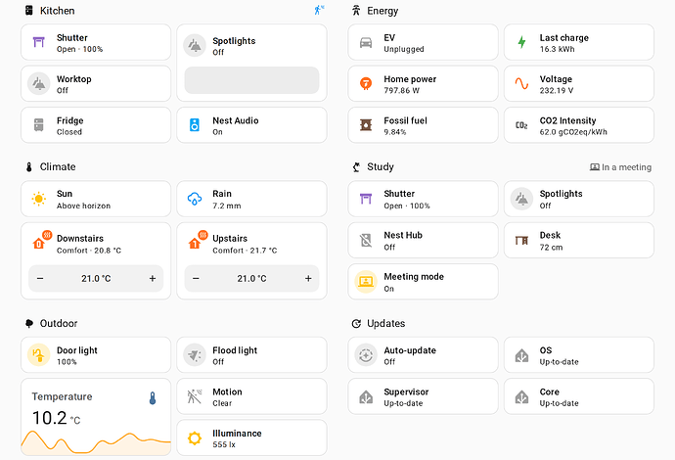Screen dimensions: 675x460
Task: Click the CO2 Intensity icon
Action: (x=521, y=125)
